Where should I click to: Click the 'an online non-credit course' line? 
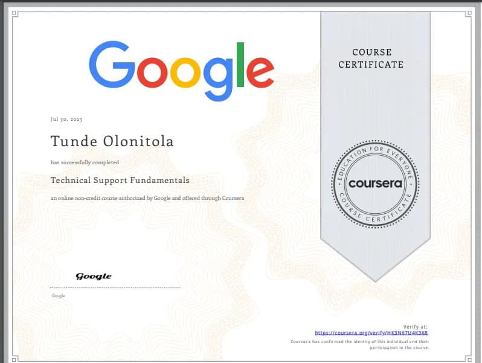coord(147,198)
